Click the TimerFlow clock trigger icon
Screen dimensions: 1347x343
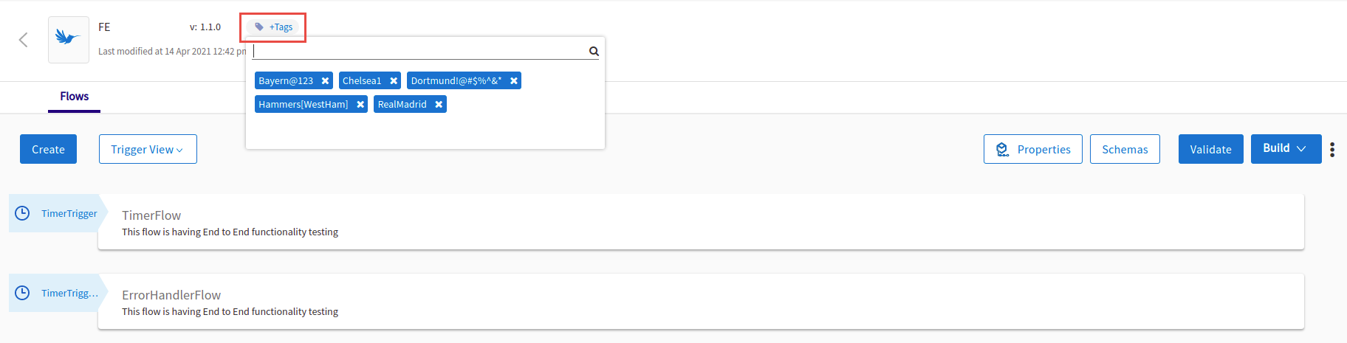23,213
